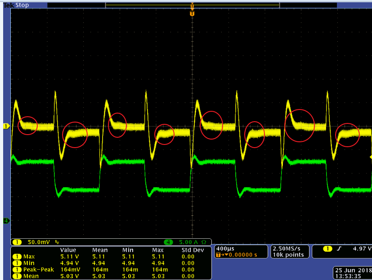Click the Mean measurement row label
Viewport: 372px width, 280px height.
(31, 276)
